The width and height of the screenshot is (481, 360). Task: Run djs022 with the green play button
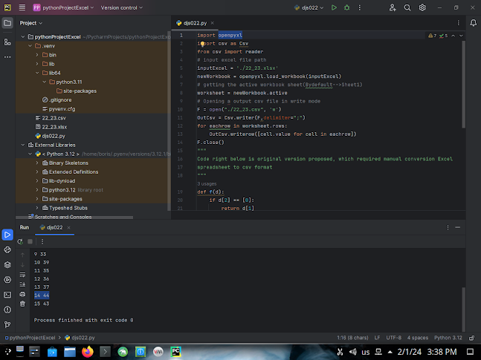(x=334, y=7)
